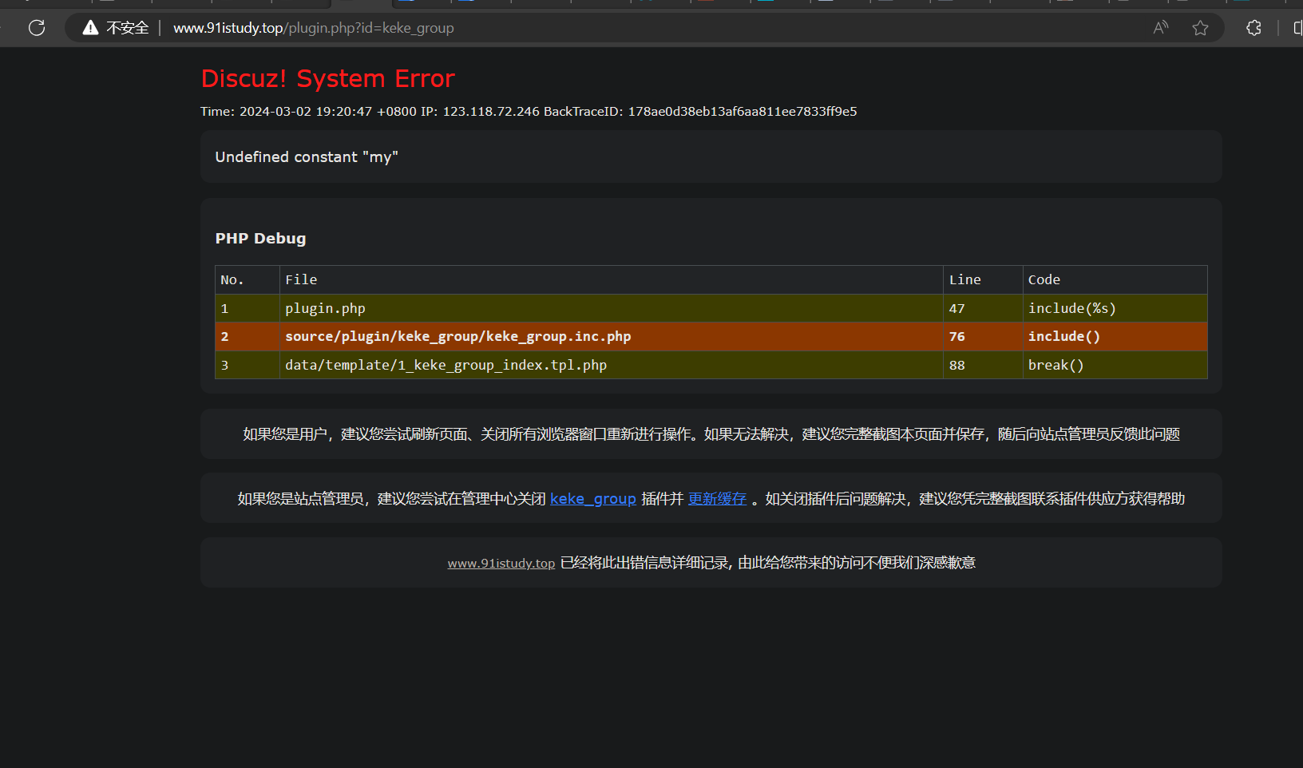Screen dimensions: 1303x768
Task: Open the browser extensions puzzle icon
Action: (x=1253, y=28)
